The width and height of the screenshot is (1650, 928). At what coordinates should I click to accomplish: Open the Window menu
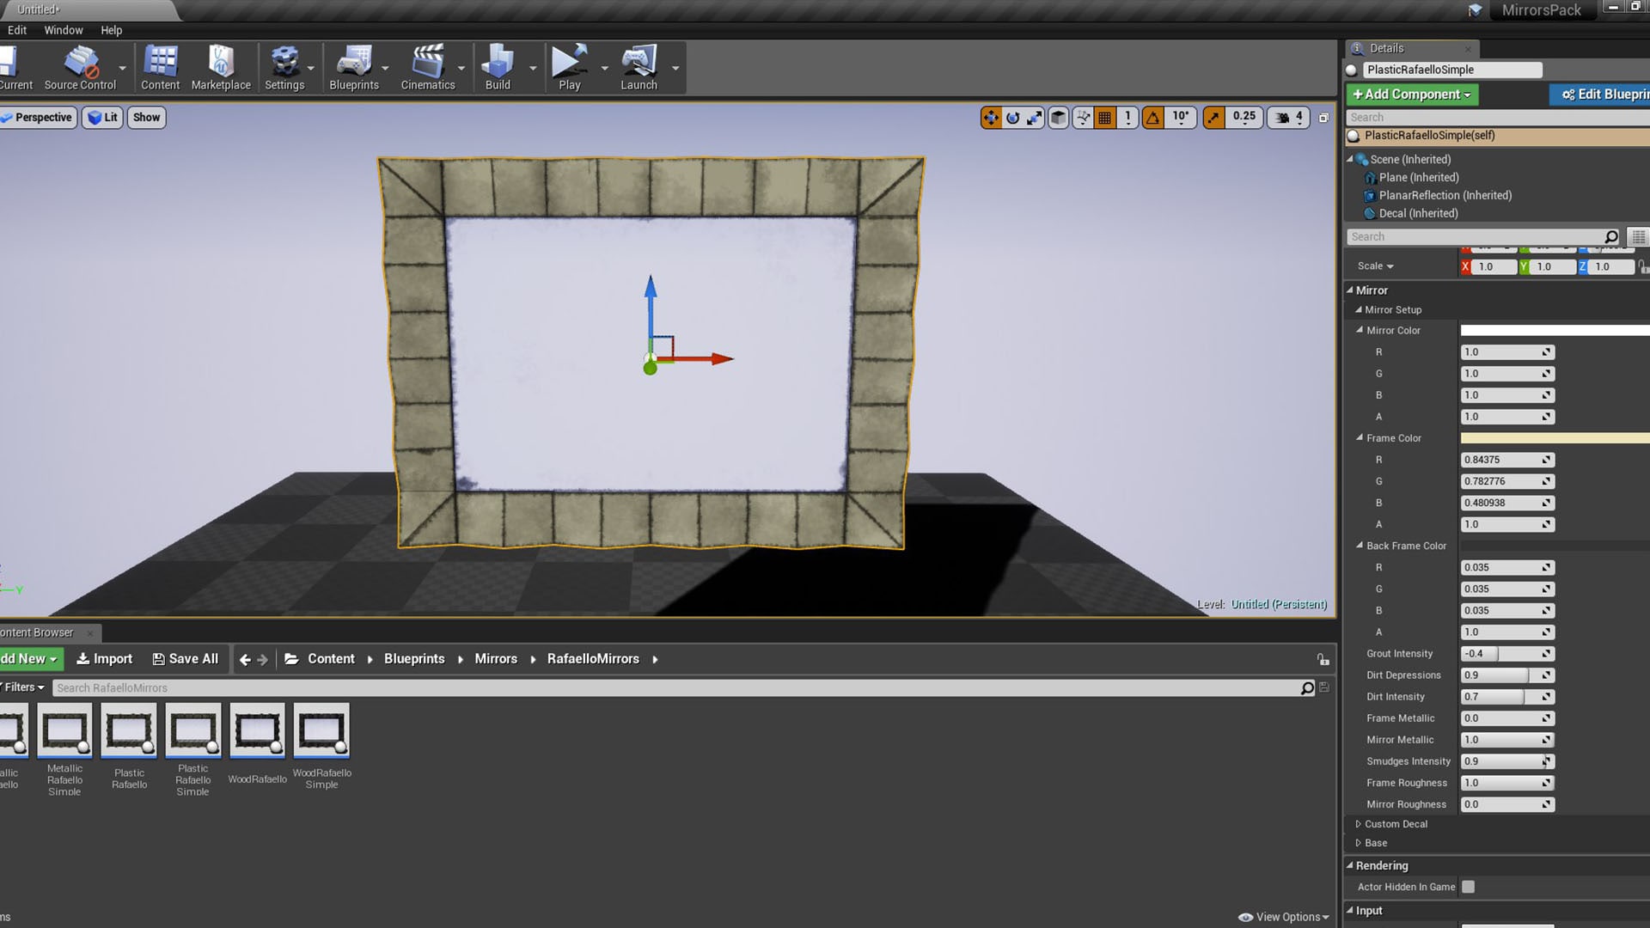(64, 29)
